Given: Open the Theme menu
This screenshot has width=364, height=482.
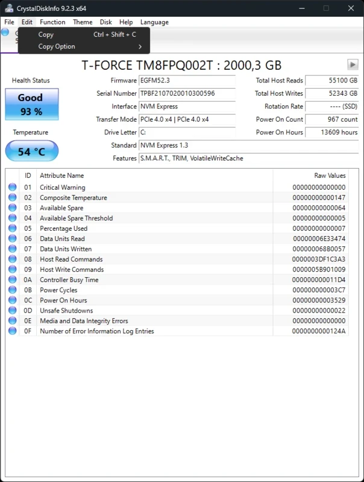Looking at the screenshot, I should click(x=83, y=22).
